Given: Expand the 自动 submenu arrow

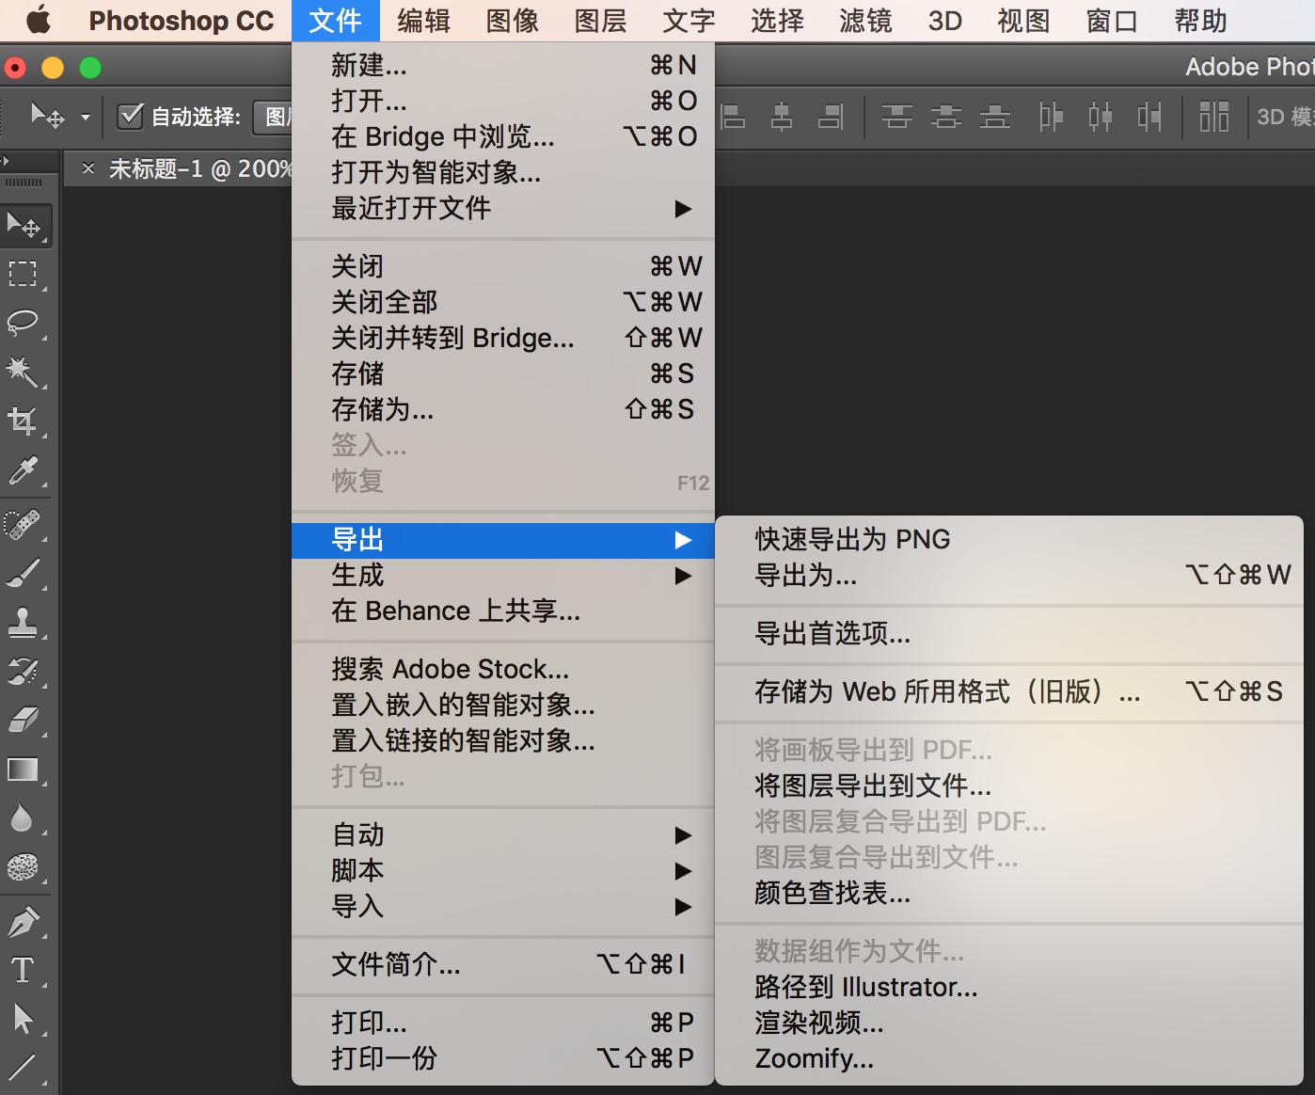Looking at the screenshot, I should tap(684, 834).
